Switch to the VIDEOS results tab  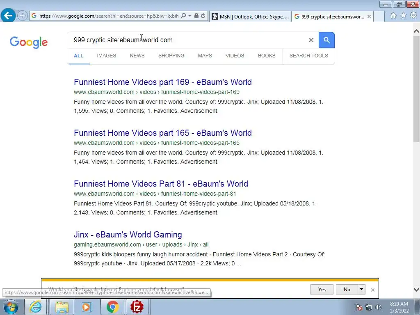click(x=235, y=56)
